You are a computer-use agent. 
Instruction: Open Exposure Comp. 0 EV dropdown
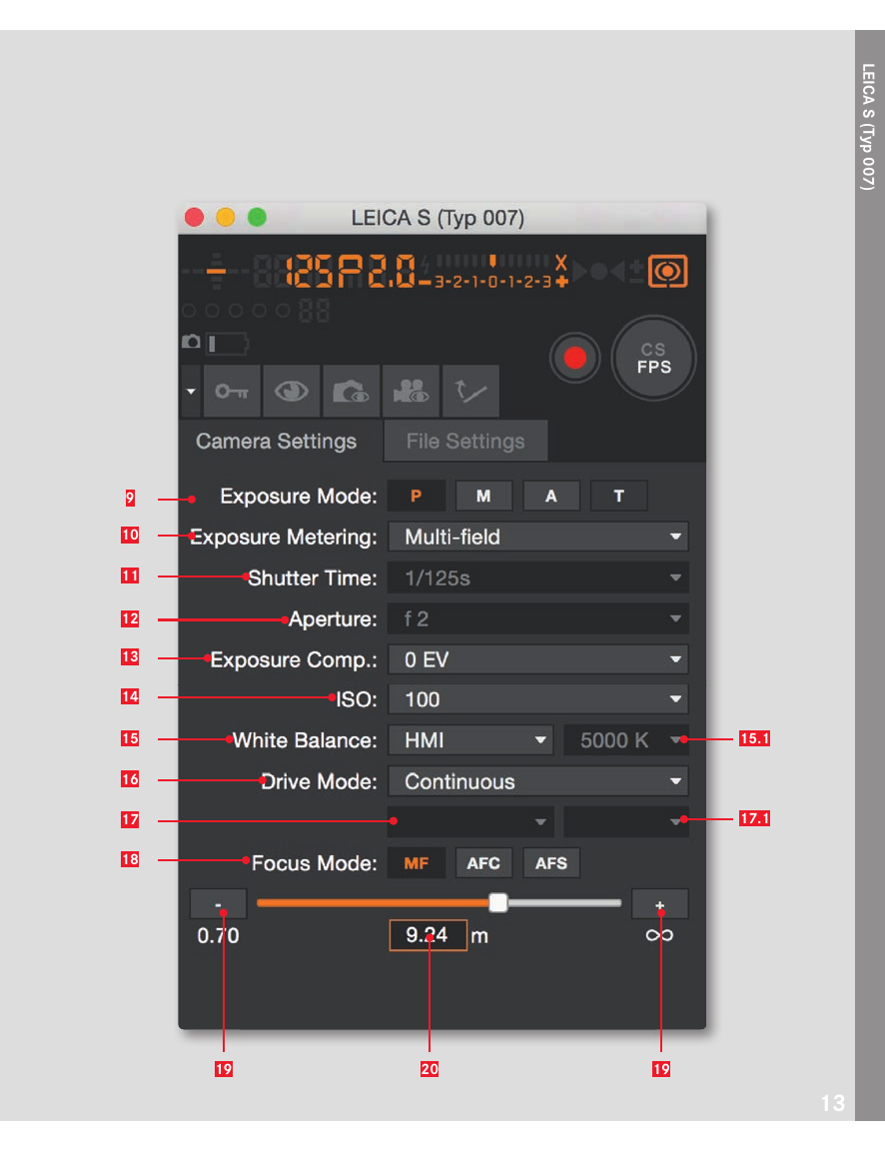(x=538, y=659)
